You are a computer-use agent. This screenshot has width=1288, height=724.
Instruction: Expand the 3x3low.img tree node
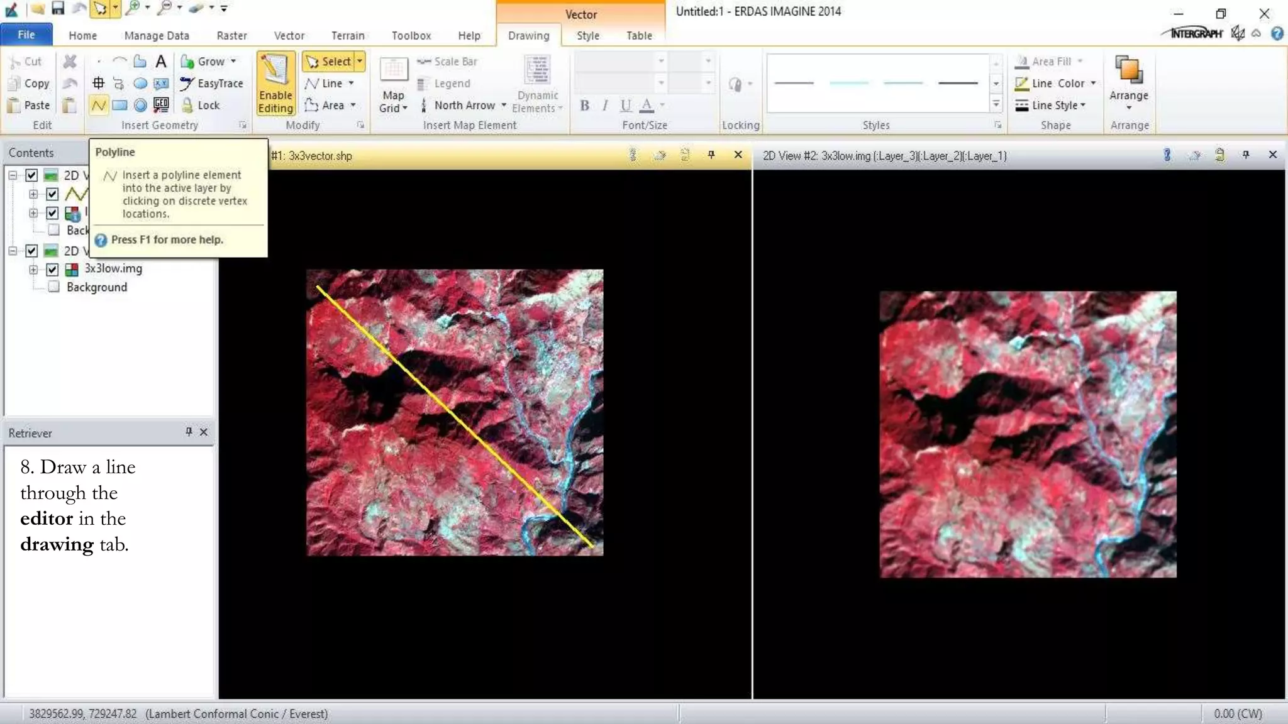click(x=33, y=270)
